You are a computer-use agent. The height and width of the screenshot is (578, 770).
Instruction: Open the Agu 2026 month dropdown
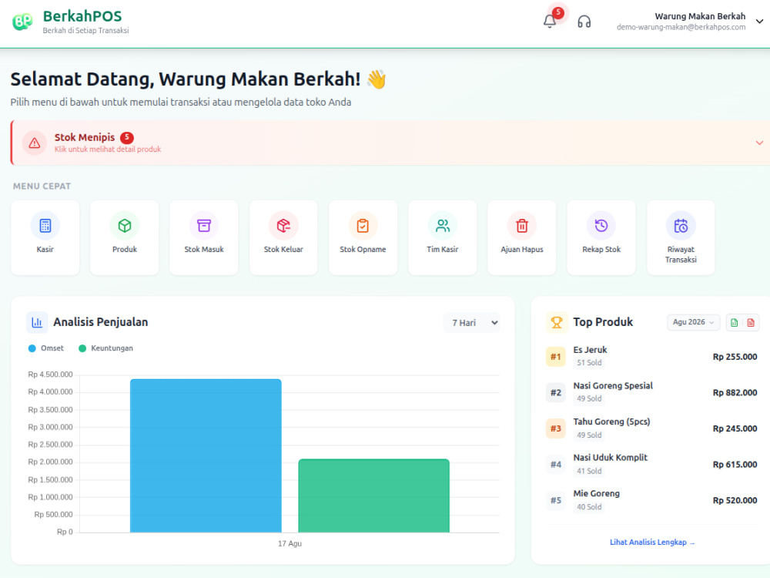coord(694,322)
